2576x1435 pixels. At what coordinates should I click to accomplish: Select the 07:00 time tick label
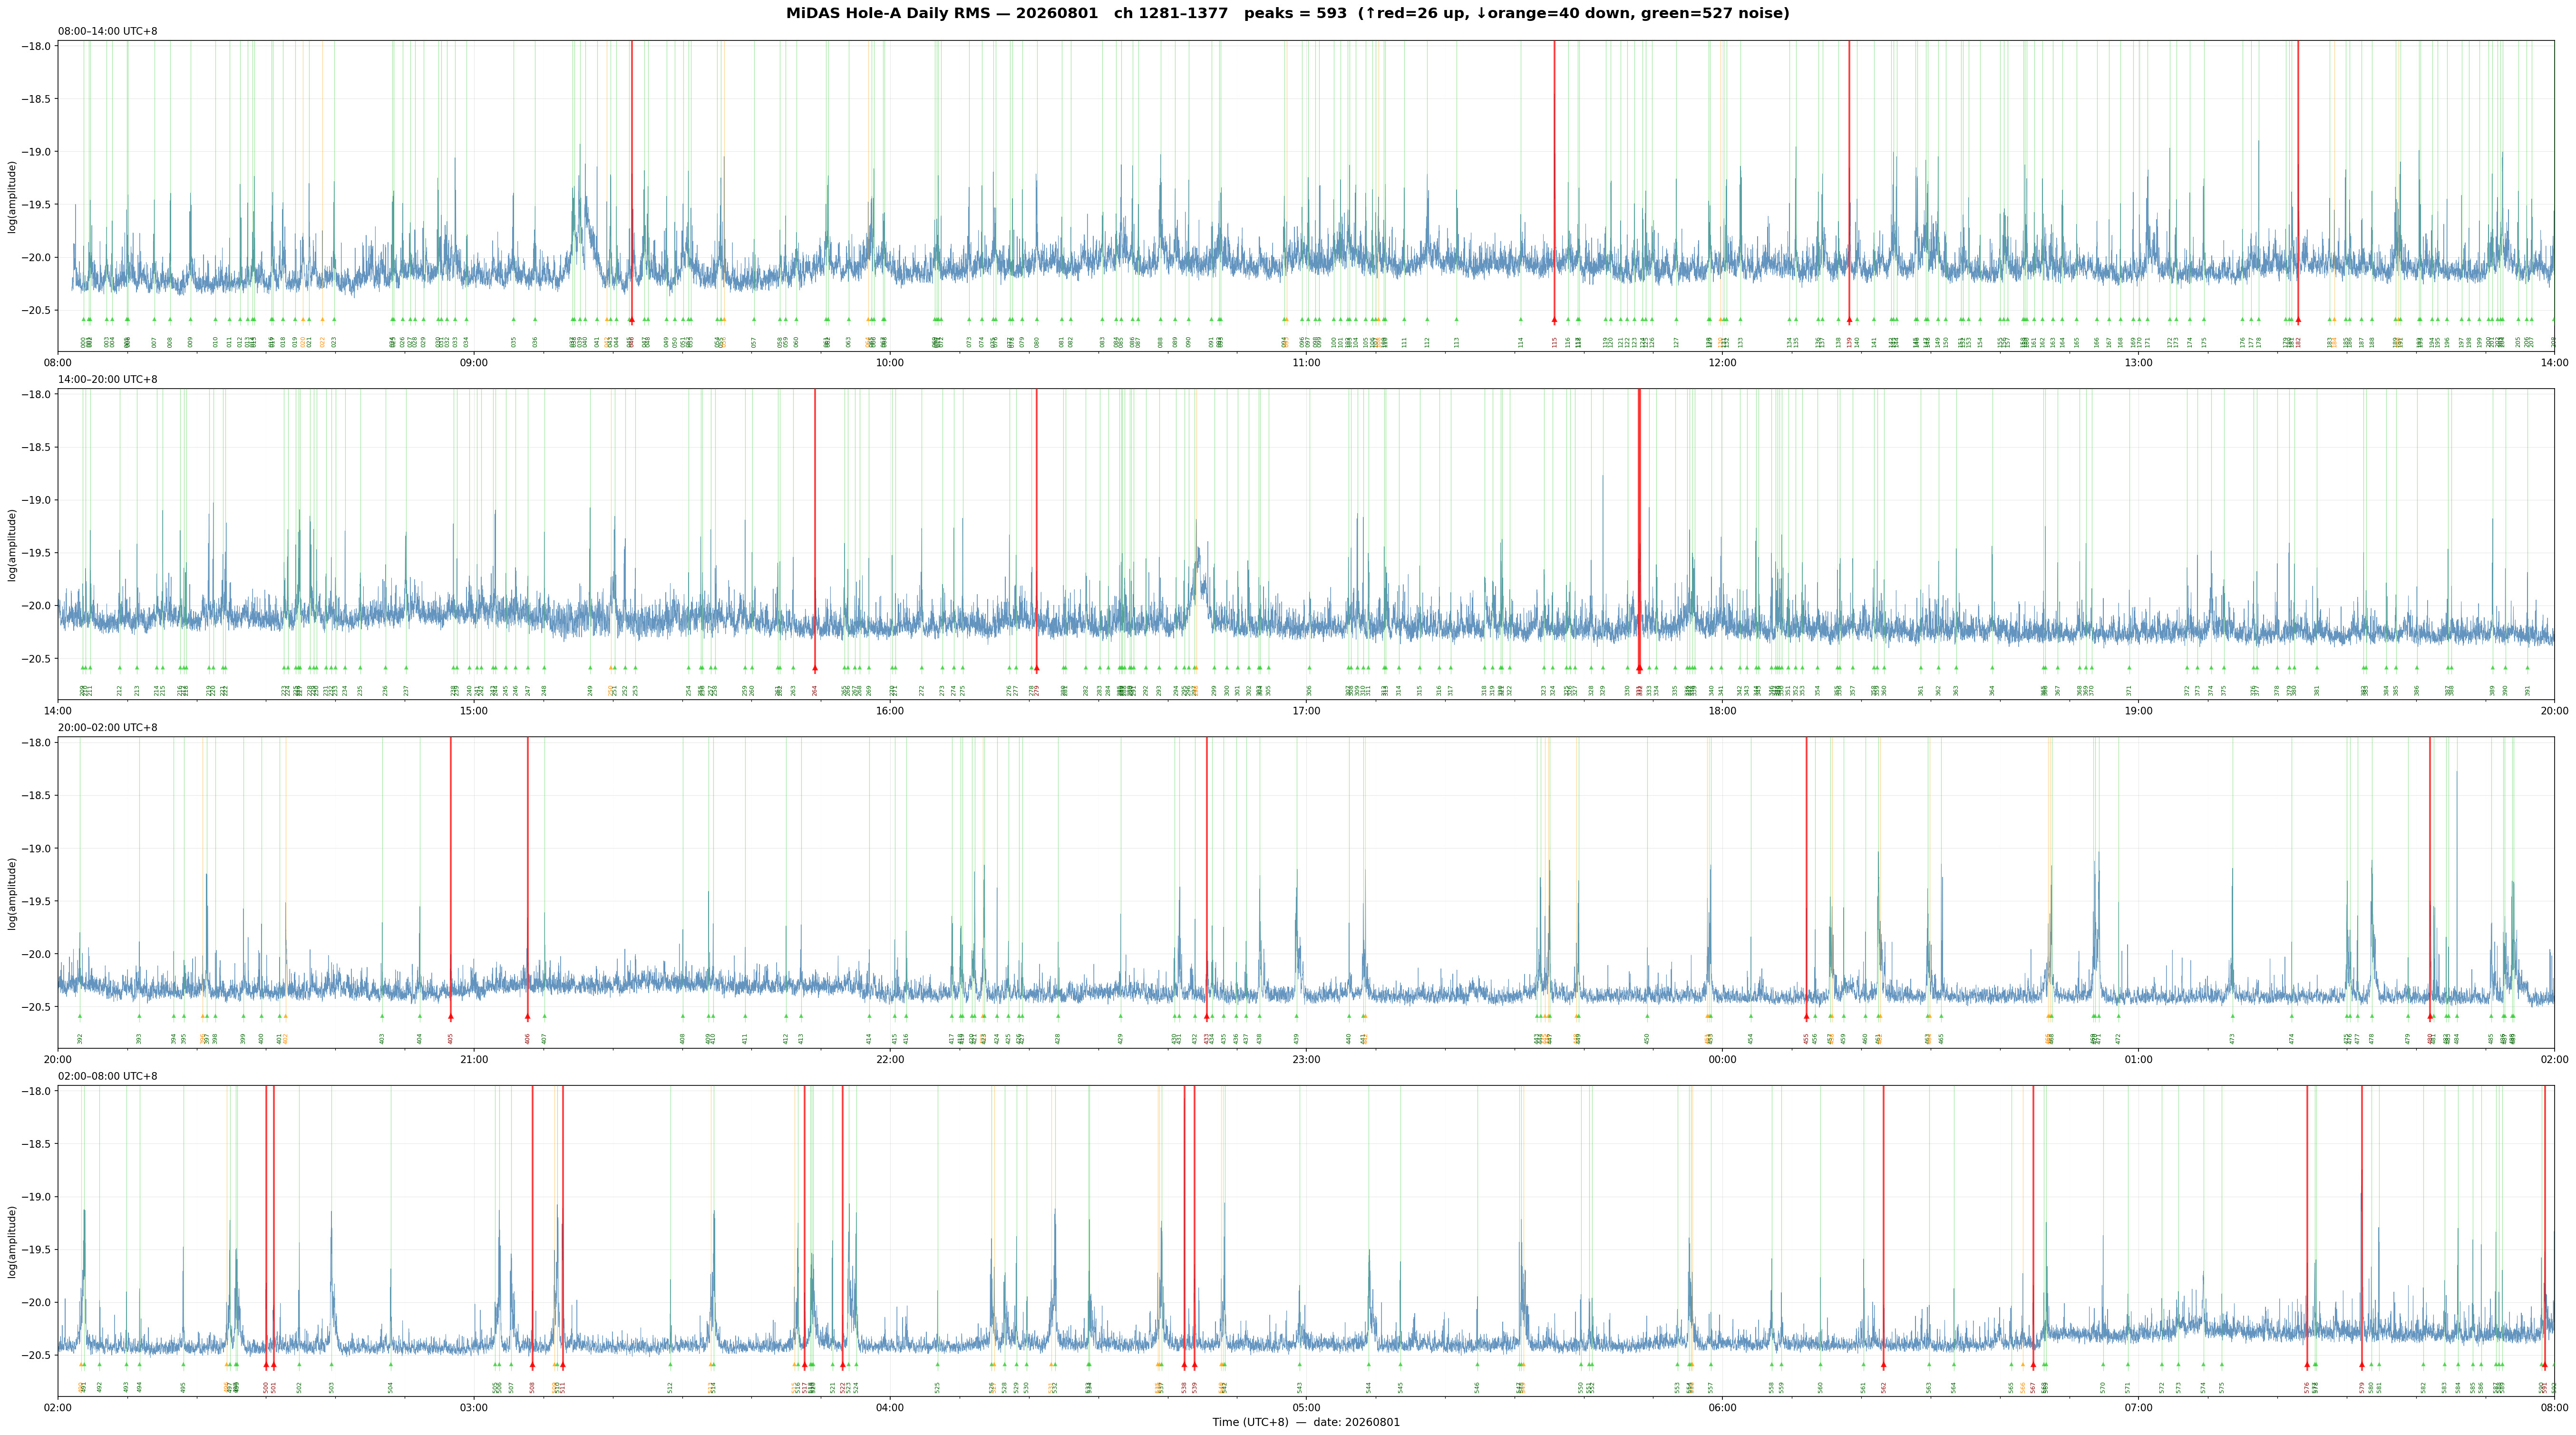point(2138,1408)
